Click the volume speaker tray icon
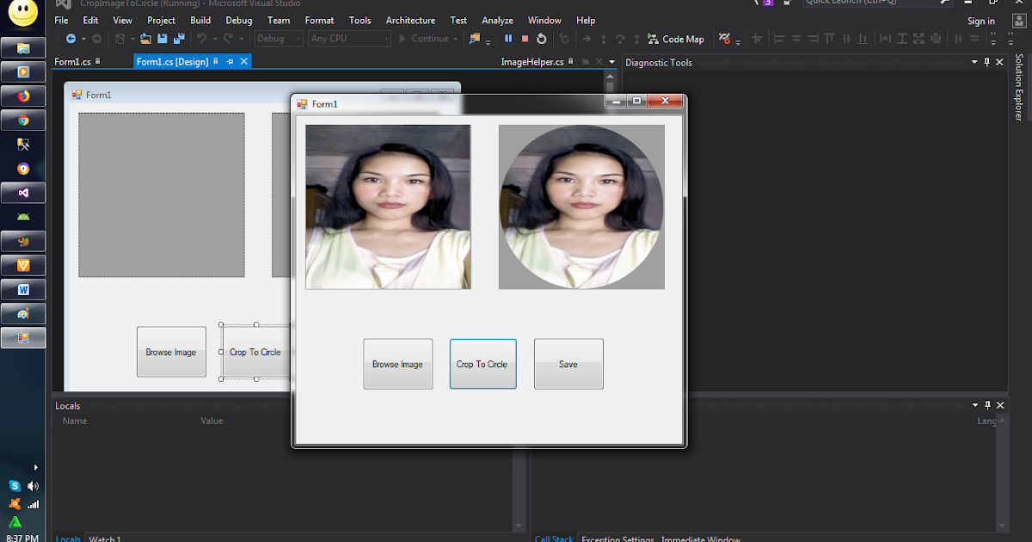The image size is (1032, 542). click(x=34, y=486)
